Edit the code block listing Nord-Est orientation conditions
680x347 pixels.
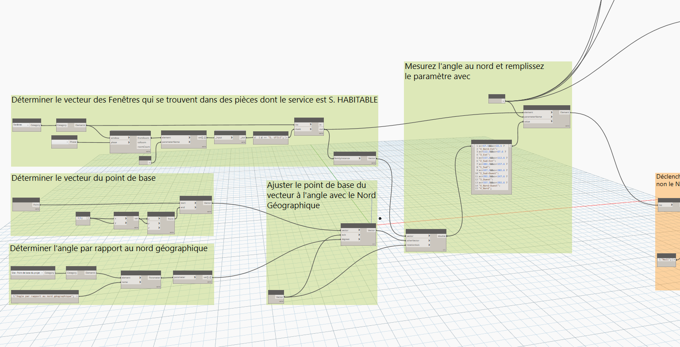click(x=491, y=166)
